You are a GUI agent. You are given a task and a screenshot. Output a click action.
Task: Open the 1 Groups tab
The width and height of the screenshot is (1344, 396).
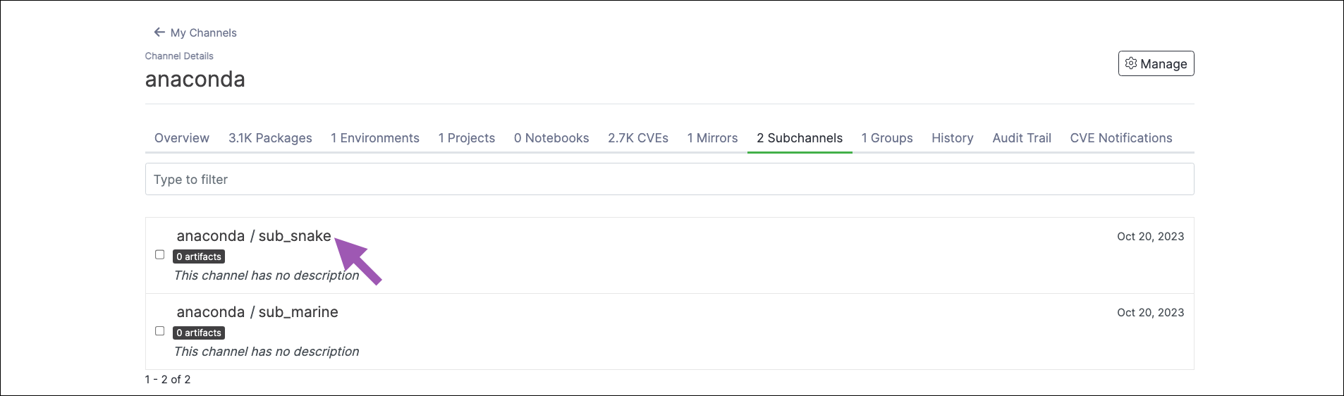pos(887,138)
